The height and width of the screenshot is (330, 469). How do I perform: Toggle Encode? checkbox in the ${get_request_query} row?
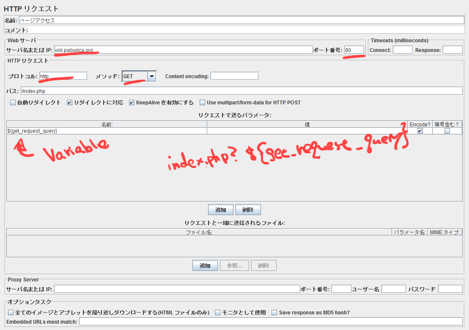(x=420, y=131)
